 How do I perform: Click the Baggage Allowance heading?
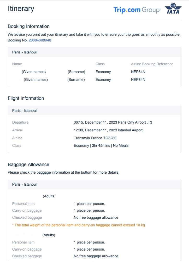click(28, 164)
